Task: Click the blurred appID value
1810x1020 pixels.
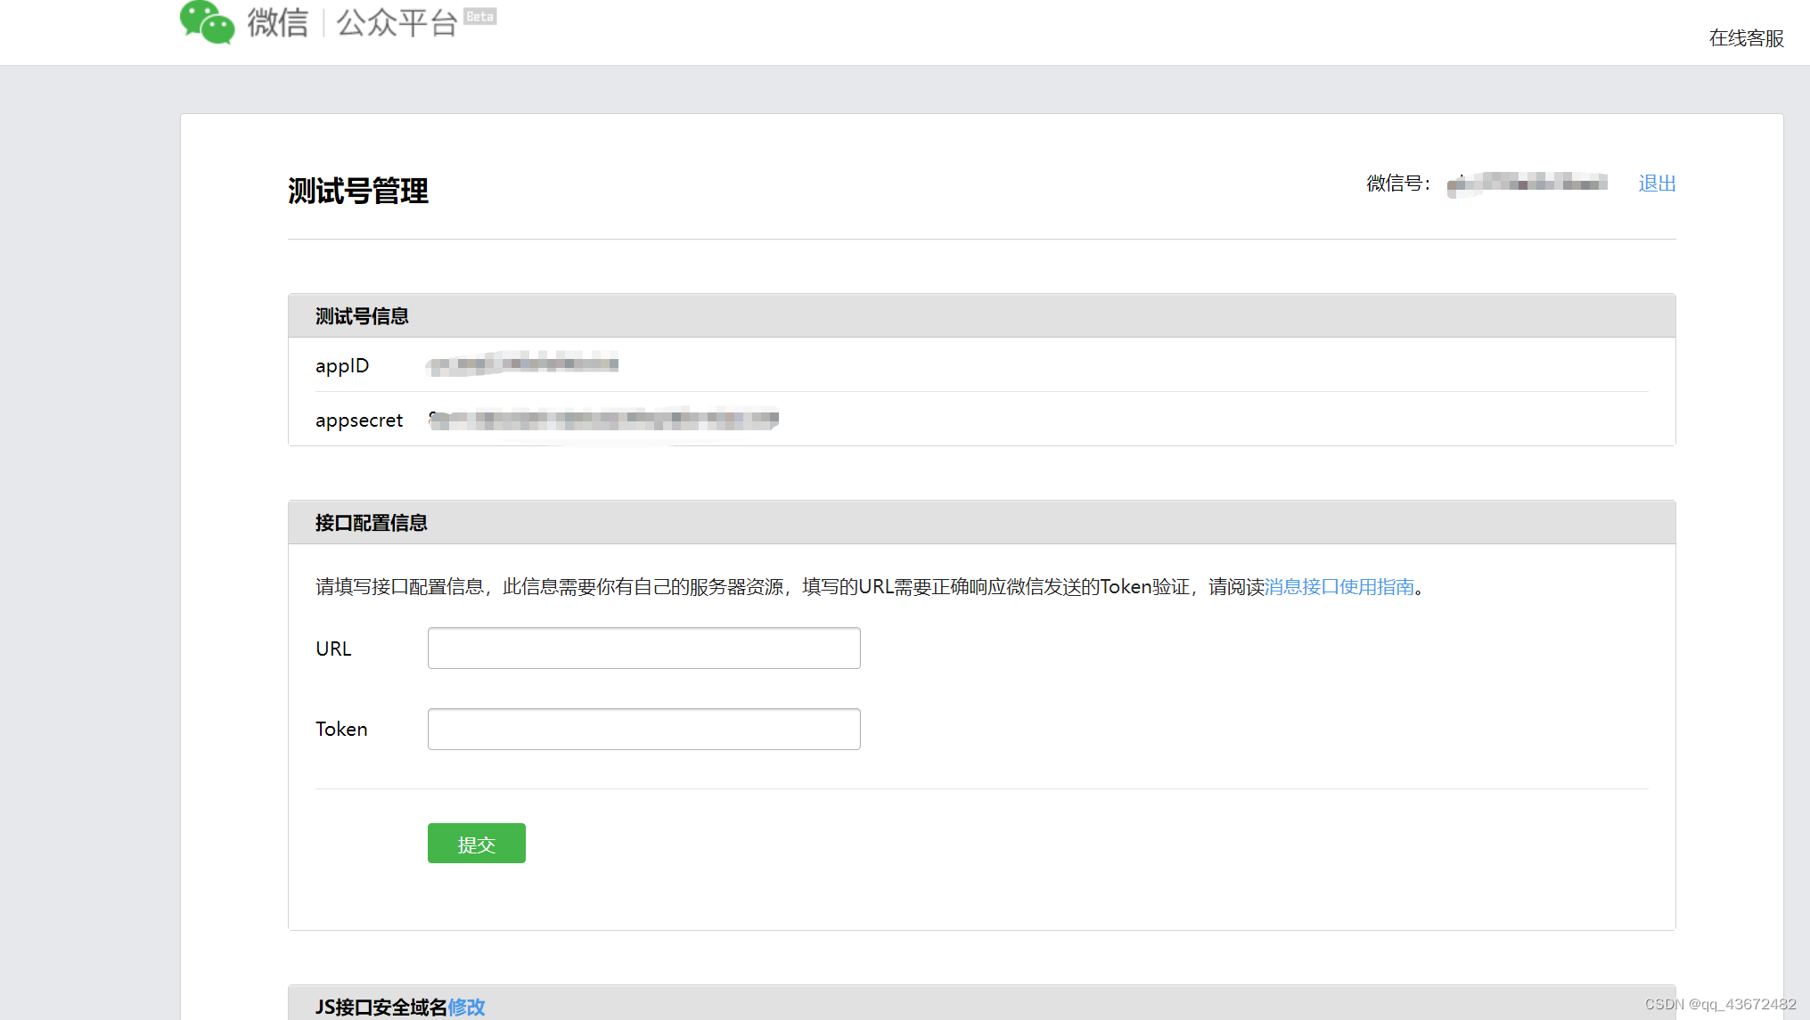Action: pos(522,363)
